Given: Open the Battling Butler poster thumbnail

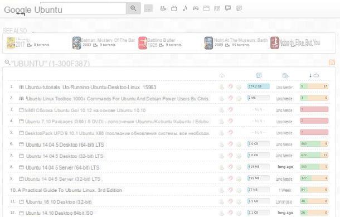Looking at the screenshot, I should pos(143,43).
